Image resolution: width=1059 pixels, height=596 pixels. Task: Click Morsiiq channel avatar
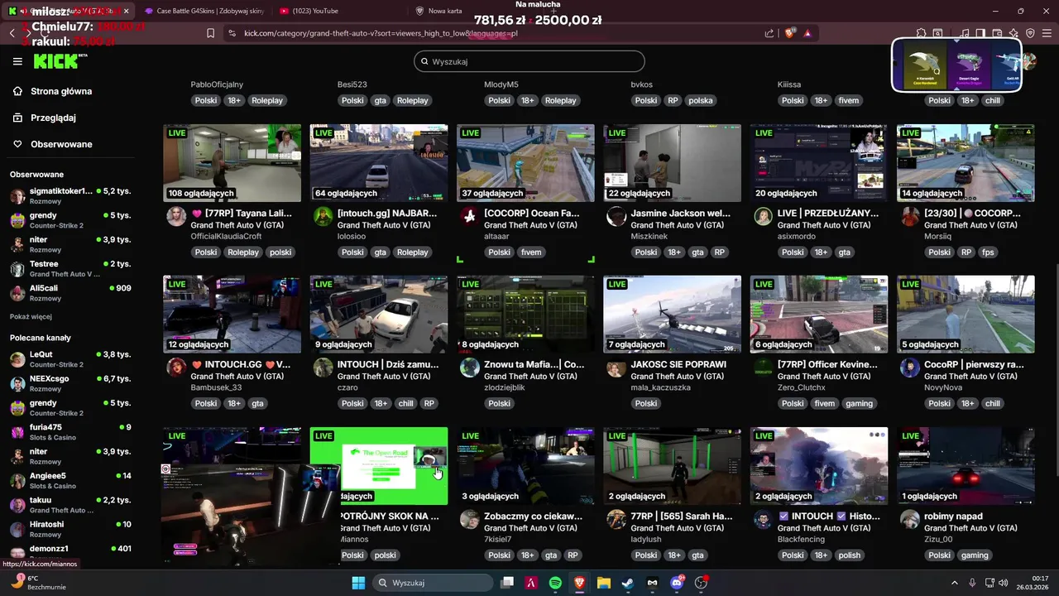[910, 217]
